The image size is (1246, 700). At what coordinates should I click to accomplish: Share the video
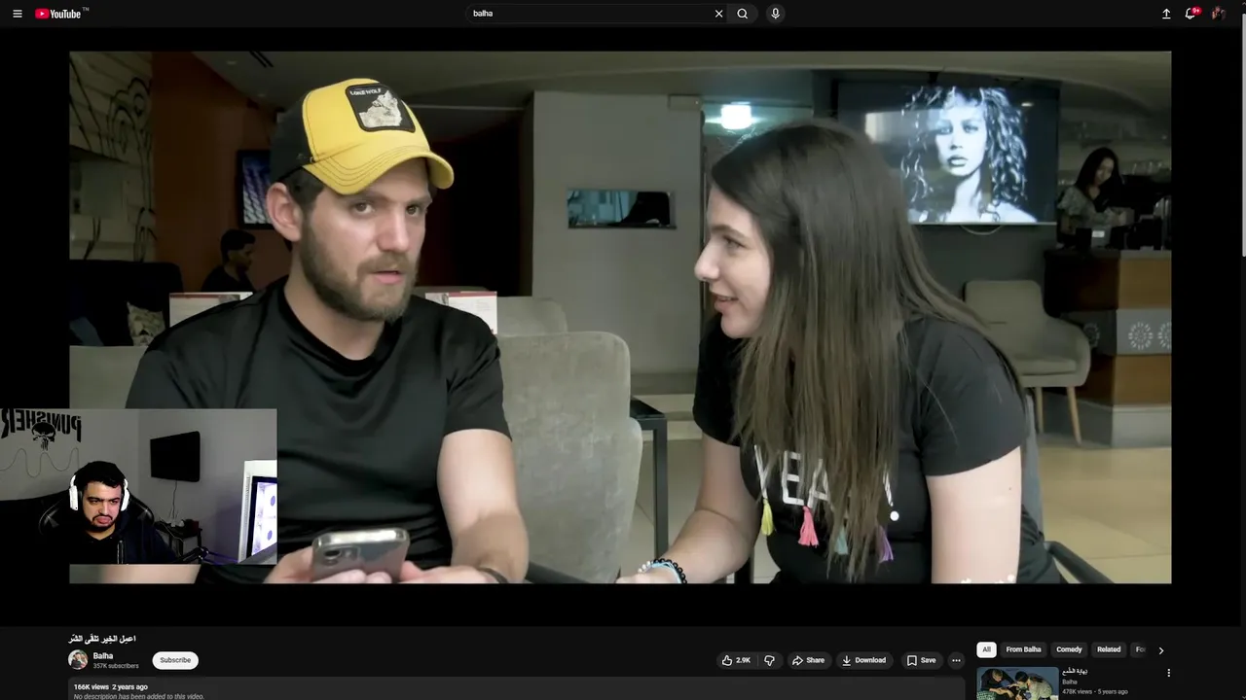point(808,660)
